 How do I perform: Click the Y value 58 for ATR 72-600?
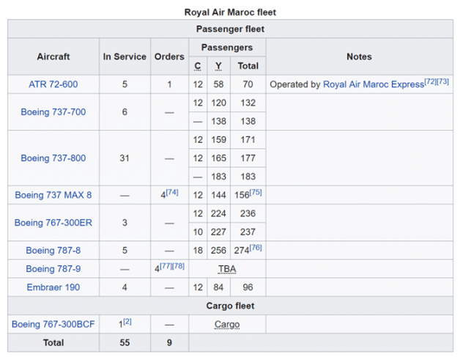(218, 84)
